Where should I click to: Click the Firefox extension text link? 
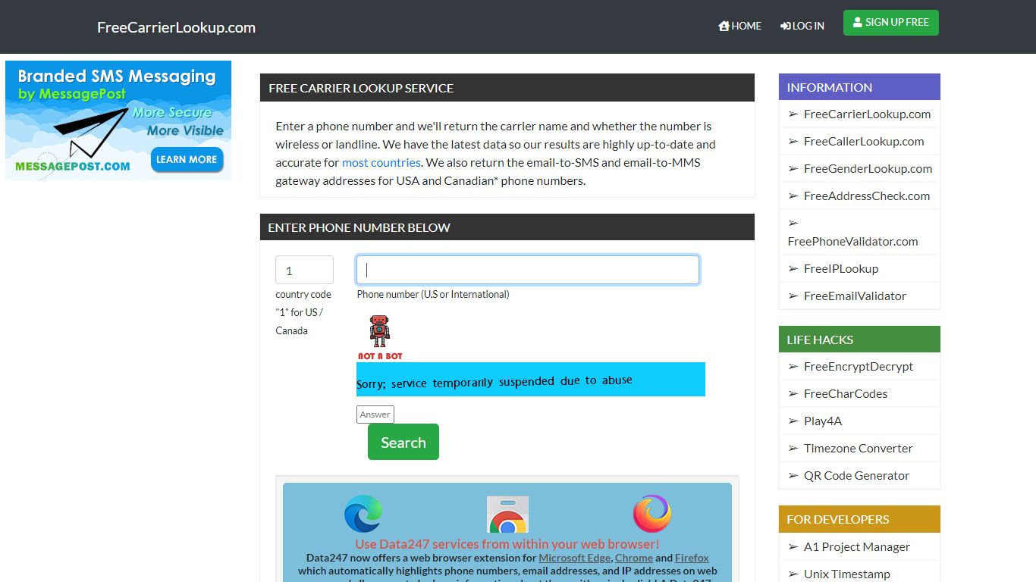click(x=692, y=558)
